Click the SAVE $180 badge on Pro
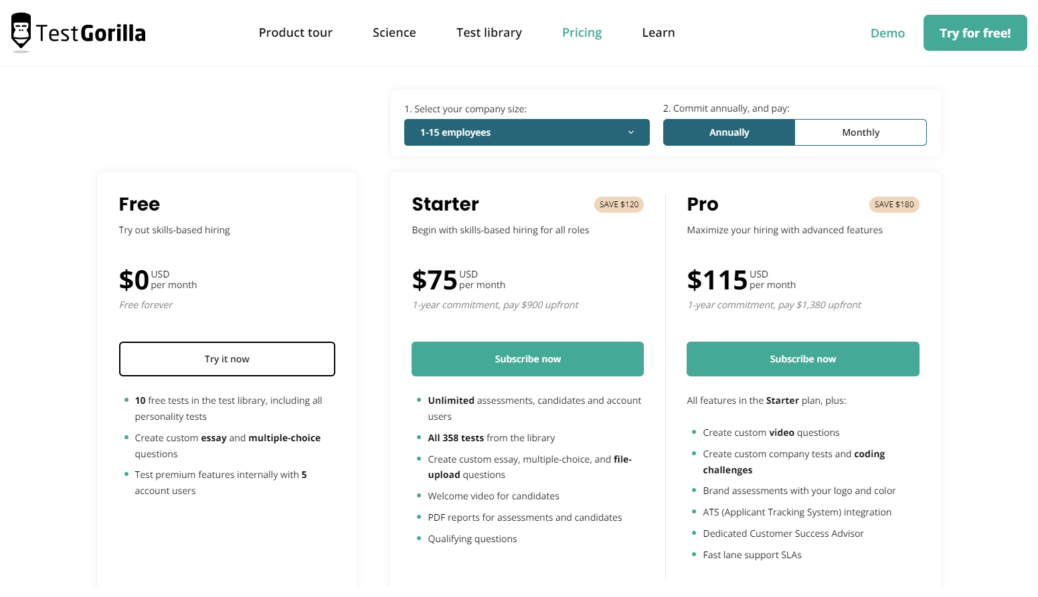The image size is (1038, 597). [x=894, y=204]
